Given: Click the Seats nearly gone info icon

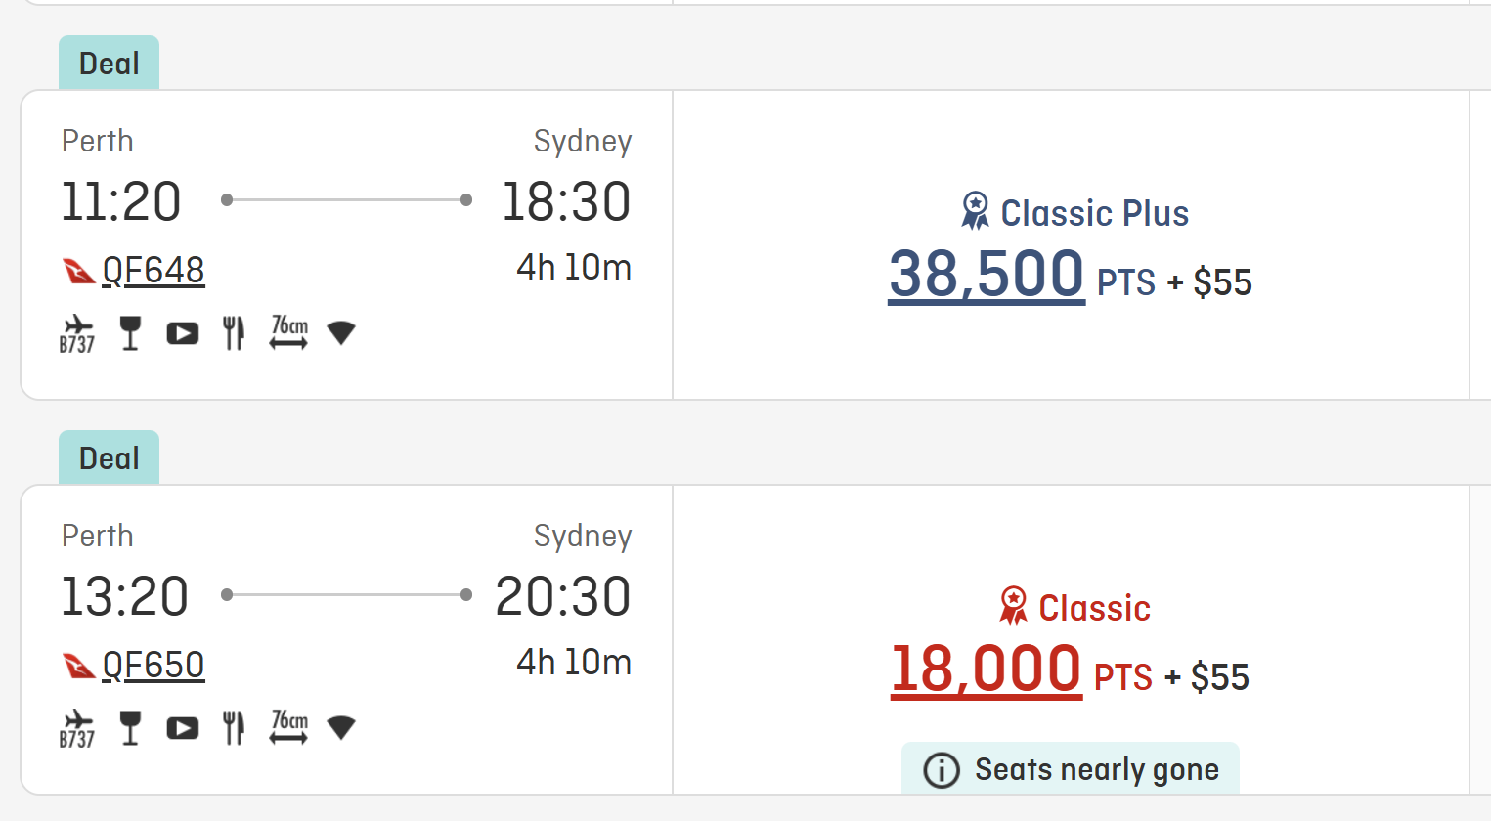Looking at the screenshot, I should click(942, 770).
